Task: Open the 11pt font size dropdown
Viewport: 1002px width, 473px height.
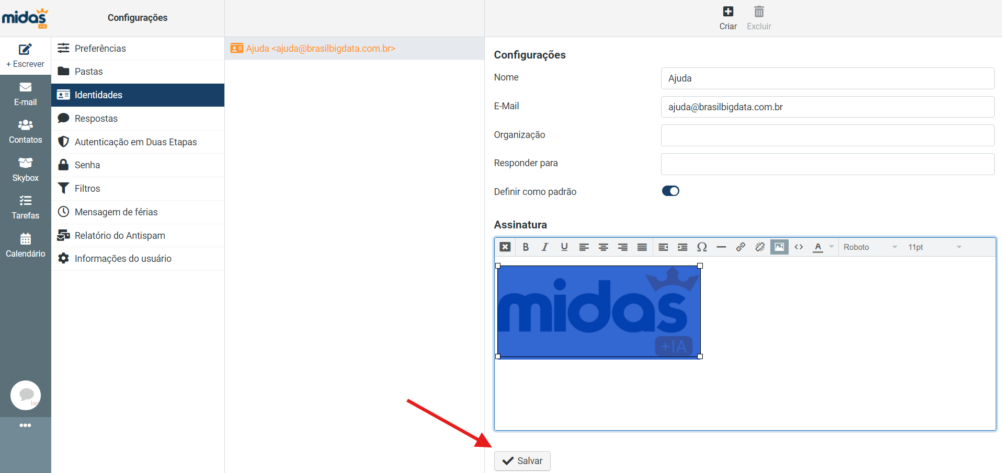Action: click(x=935, y=247)
